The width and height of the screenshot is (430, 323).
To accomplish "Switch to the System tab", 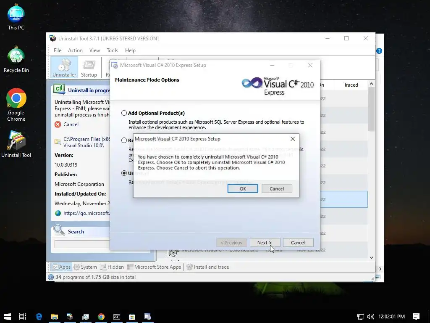I will pyautogui.click(x=85, y=267).
